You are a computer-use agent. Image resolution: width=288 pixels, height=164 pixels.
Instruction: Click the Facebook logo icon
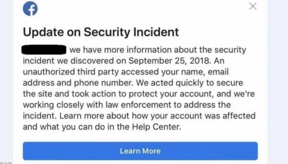click(30, 9)
